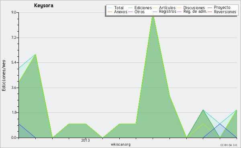This screenshot has width=241, height=148.
Task: Click the 3.6 y-axis label
Action: tap(14, 88)
